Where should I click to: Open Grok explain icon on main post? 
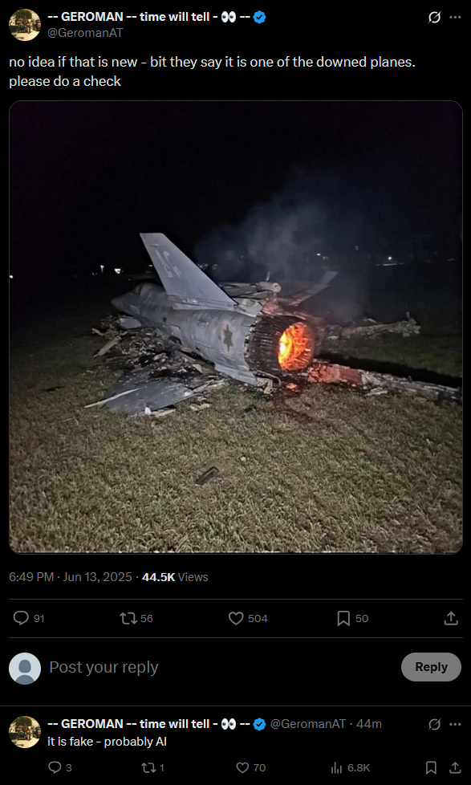[434, 18]
